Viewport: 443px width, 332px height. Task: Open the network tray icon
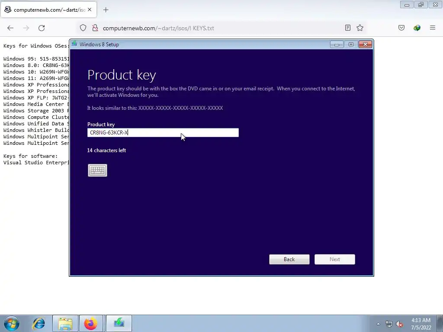389,324
